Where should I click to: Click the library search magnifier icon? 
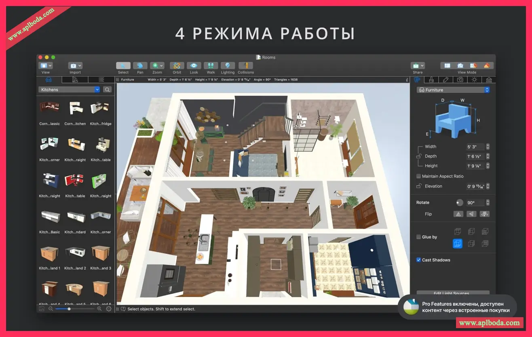[x=107, y=90]
